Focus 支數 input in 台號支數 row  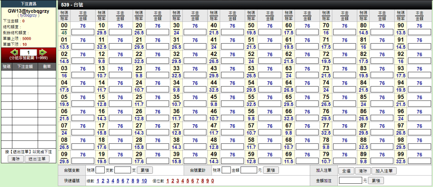coord(123,170)
